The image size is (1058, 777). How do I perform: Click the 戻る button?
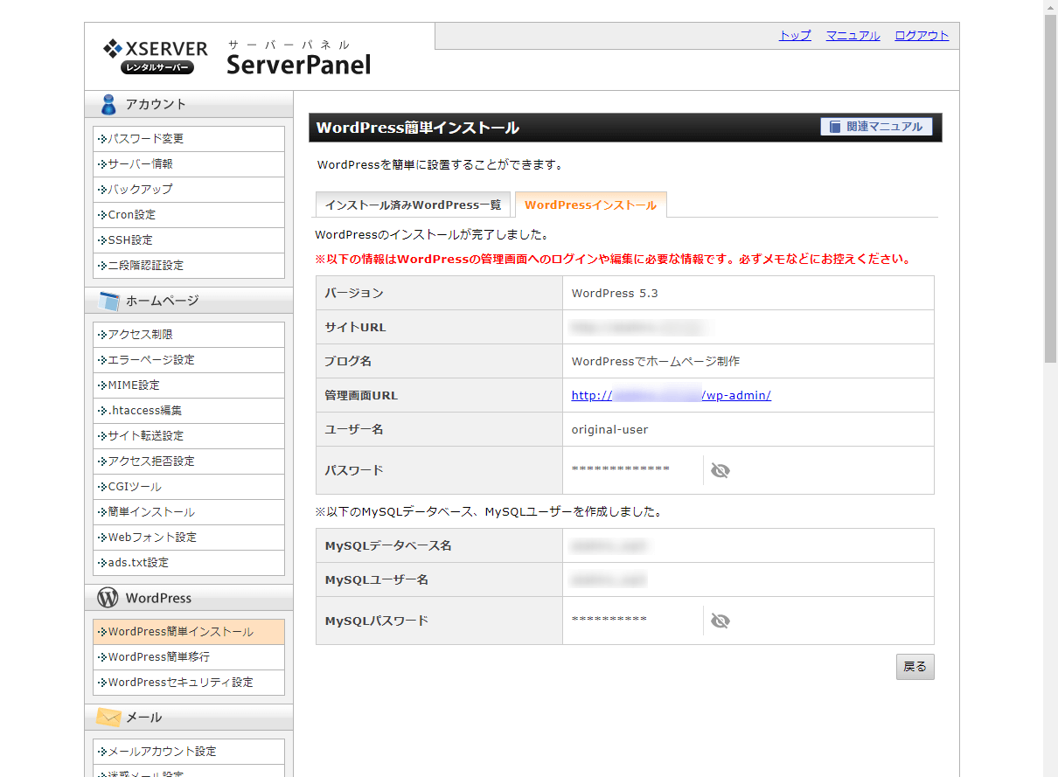point(915,667)
